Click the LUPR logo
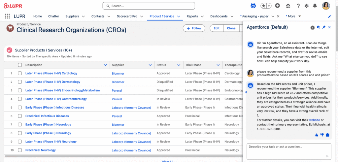 coord(13,6)
